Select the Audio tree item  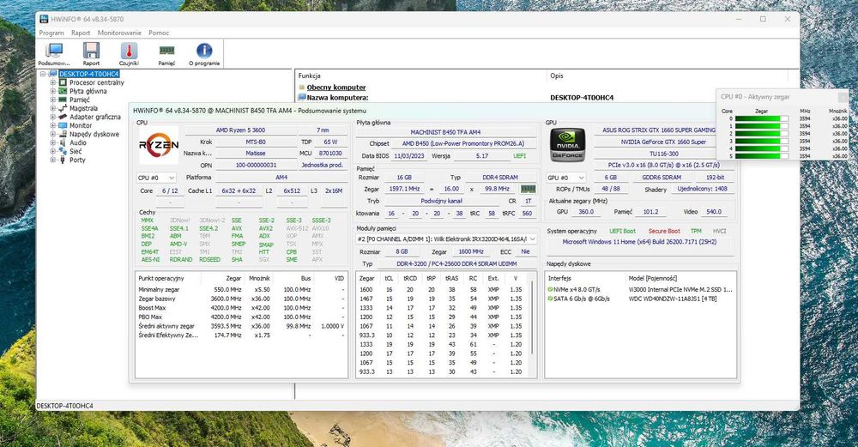(78, 142)
